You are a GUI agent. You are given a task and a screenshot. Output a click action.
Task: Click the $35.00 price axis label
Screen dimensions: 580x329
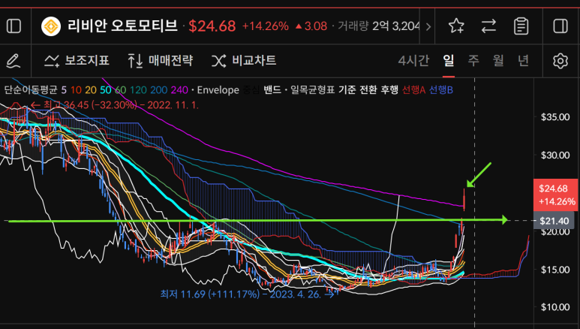(555, 117)
